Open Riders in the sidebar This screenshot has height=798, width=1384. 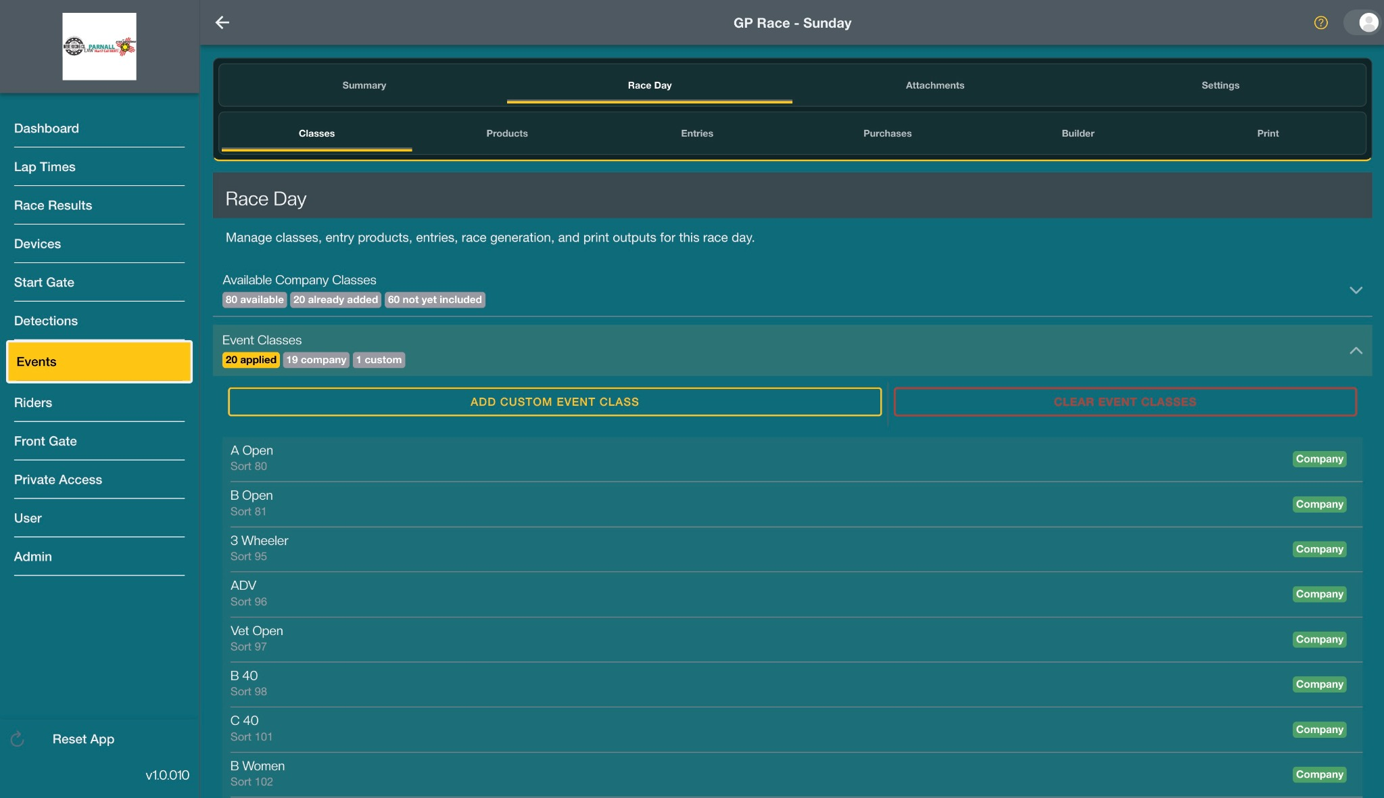pos(99,403)
